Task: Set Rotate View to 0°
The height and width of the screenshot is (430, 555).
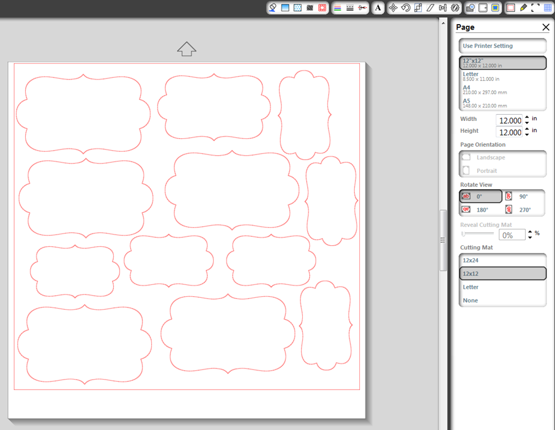Action: tap(480, 197)
